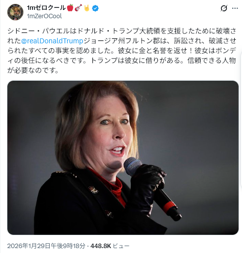Click the シドニー・パウエル text opening the tweet
Image resolution: width=242 pixels, height=253 pixels.
pos(39,31)
